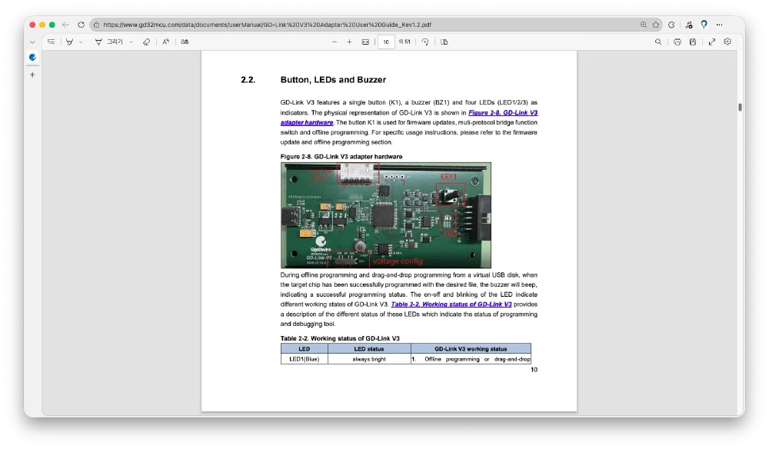The height and width of the screenshot is (449, 769).
Task: Open the PDF table of contents
Action: (x=51, y=42)
